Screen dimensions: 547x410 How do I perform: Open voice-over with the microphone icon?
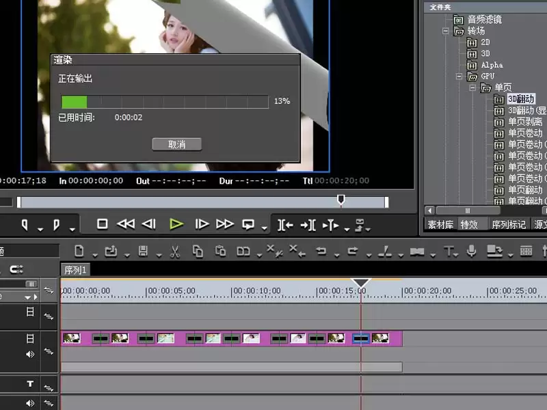tap(471, 251)
